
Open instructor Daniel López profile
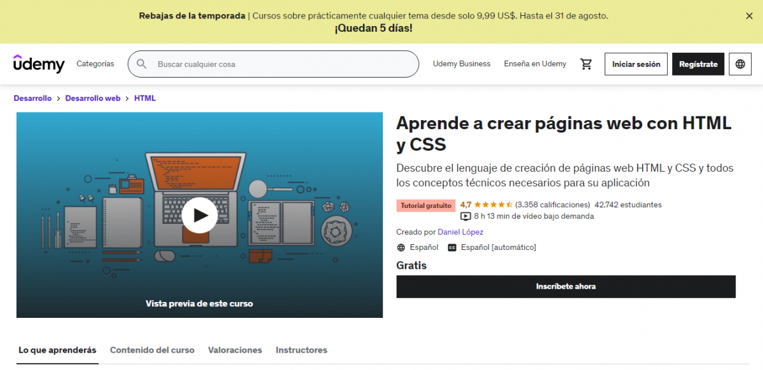pos(460,232)
